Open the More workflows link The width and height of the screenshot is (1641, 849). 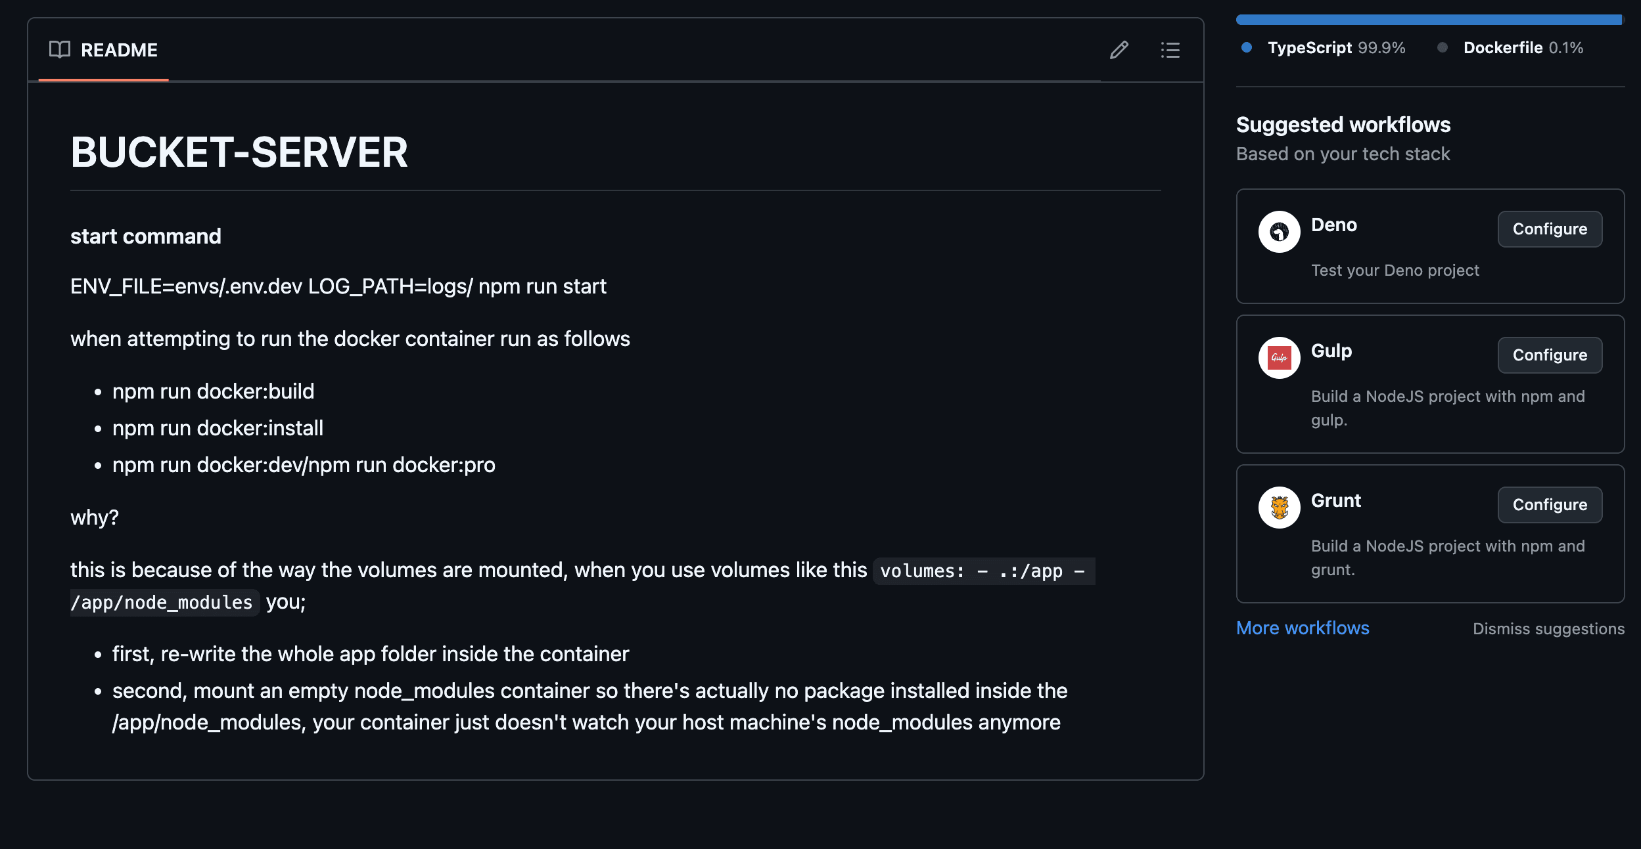click(x=1303, y=628)
